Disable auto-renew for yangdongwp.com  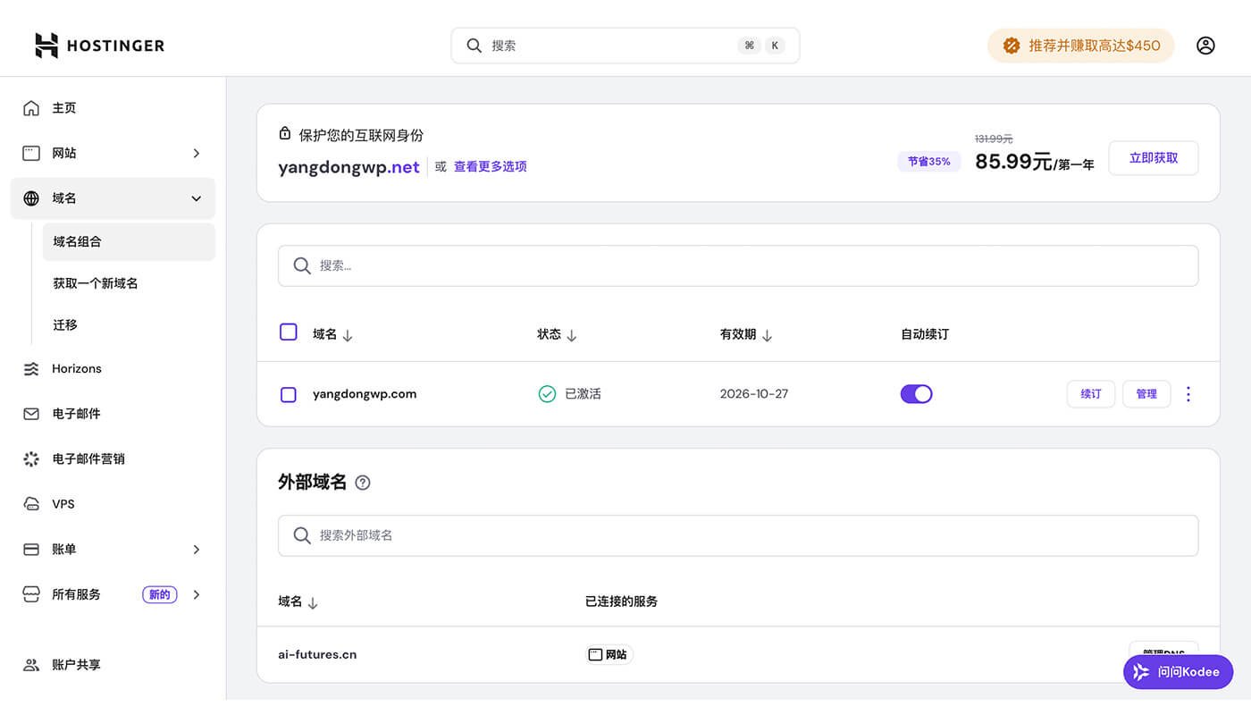pyautogui.click(x=916, y=393)
